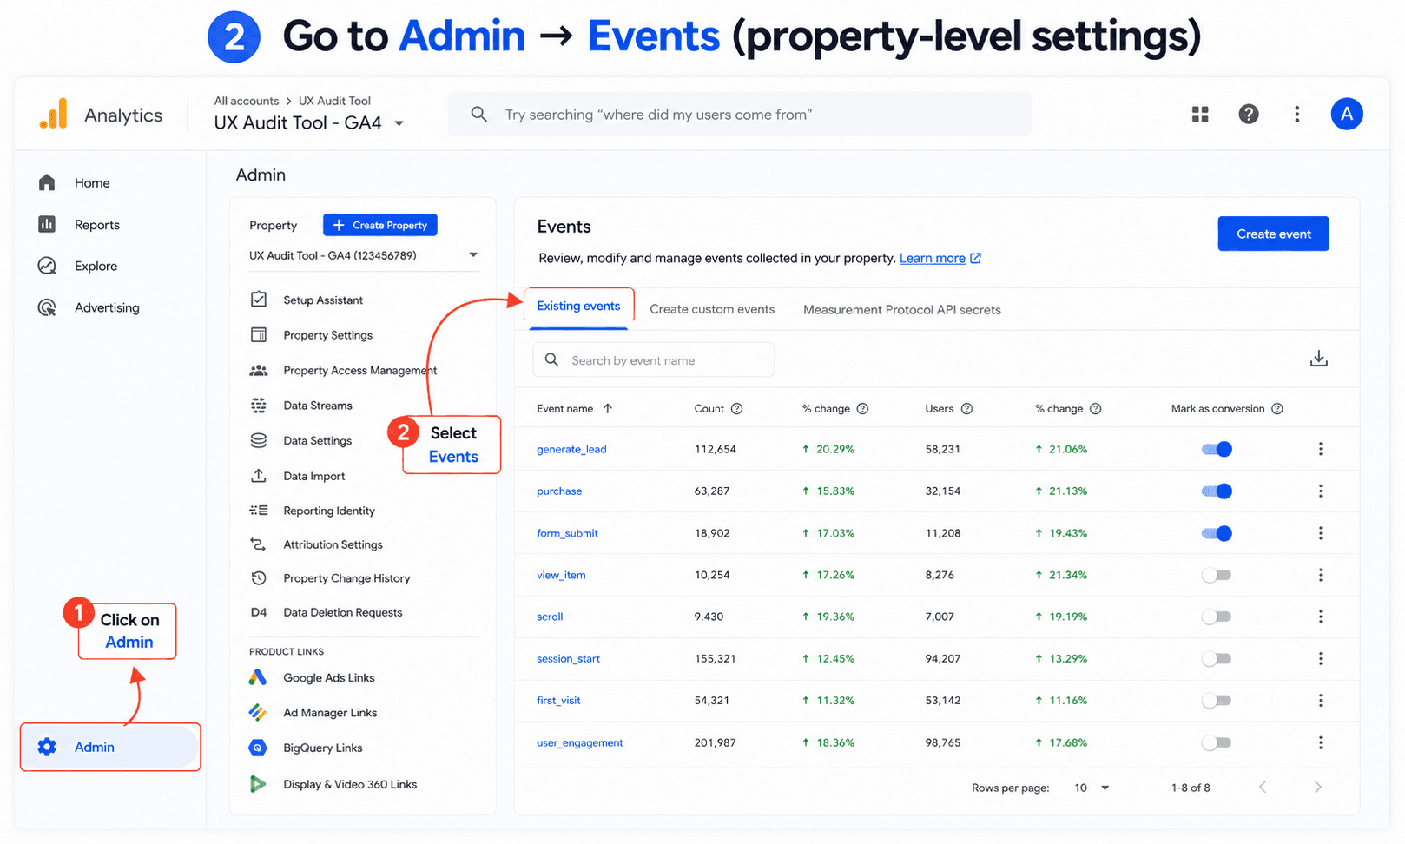Image resolution: width=1405 pixels, height=844 pixels.
Task: Enable conversion toggle for scroll
Action: [x=1217, y=617]
